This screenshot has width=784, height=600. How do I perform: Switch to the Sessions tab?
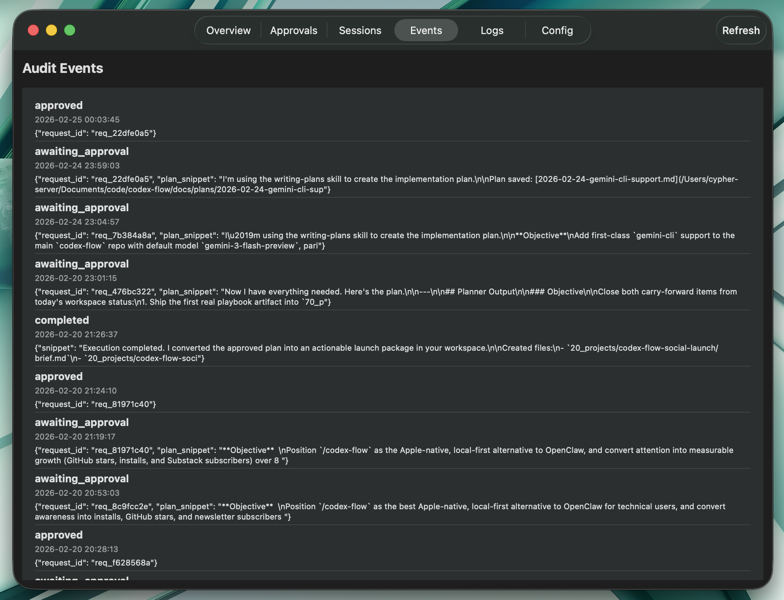tap(360, 30)
